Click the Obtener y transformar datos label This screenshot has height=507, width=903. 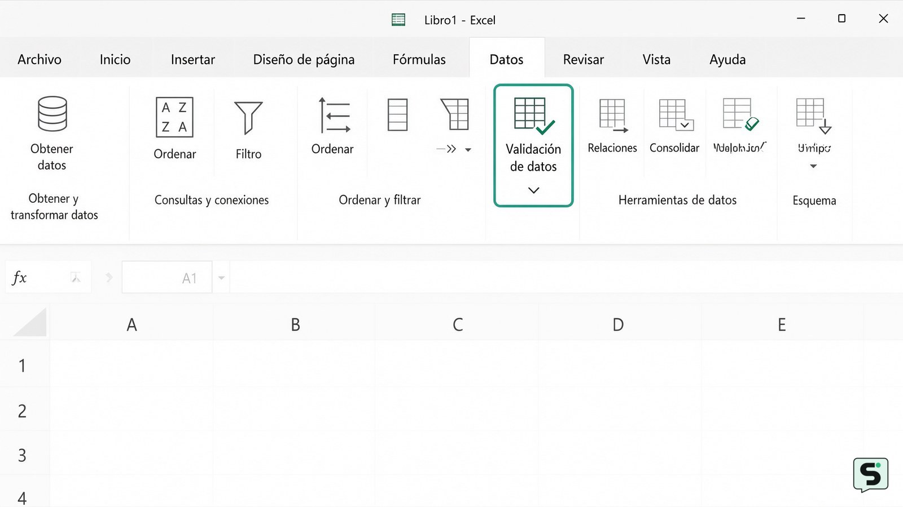(x=54, y=207)
